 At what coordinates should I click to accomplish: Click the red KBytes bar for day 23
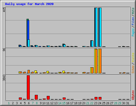pos(96,98)
